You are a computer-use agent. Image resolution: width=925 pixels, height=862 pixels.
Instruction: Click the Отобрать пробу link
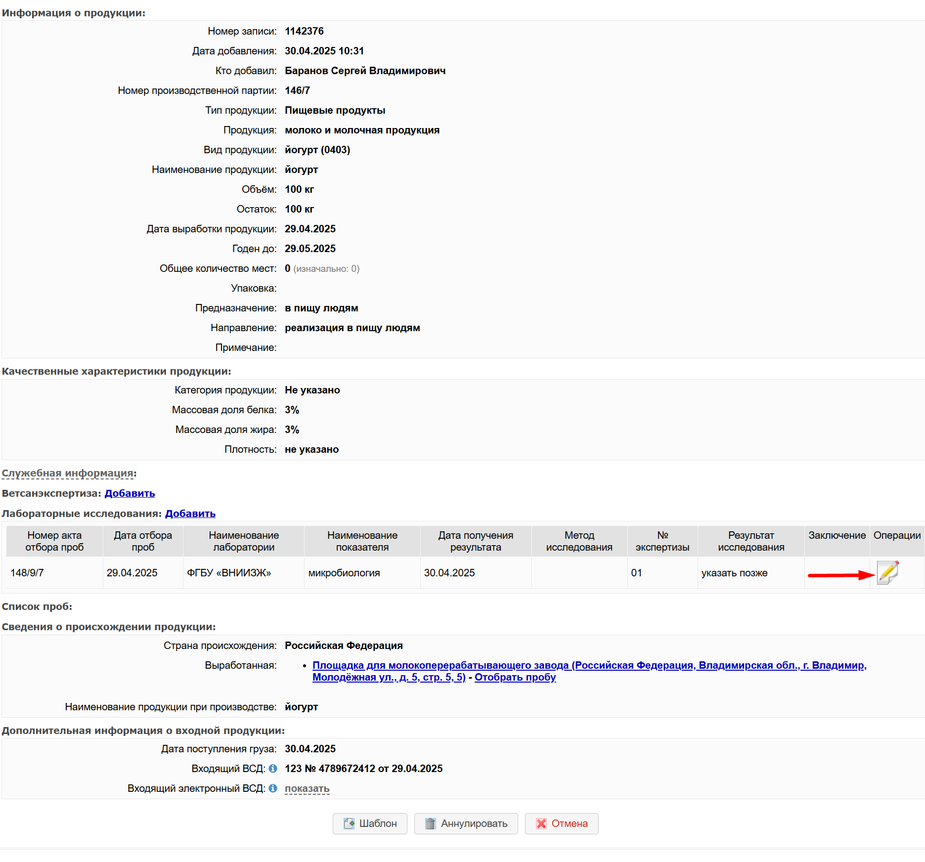pyautogui.click(x=515, y=677)
